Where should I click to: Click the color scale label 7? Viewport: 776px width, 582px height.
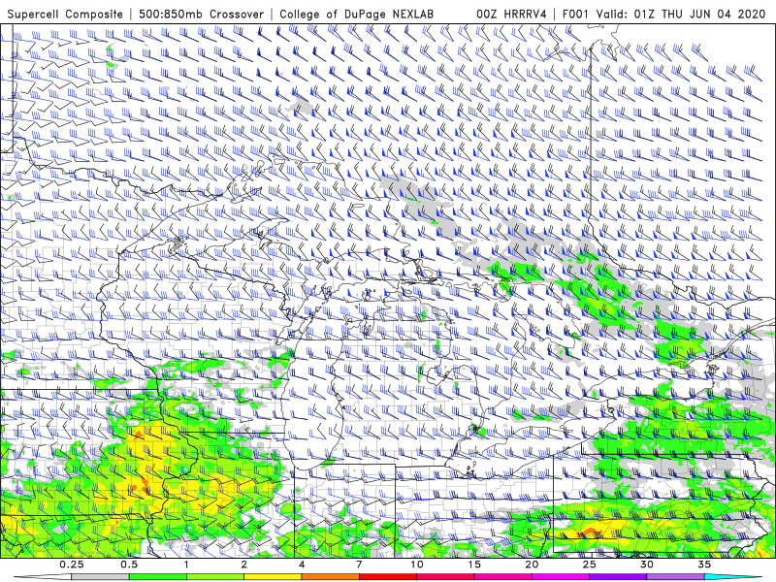359,565
